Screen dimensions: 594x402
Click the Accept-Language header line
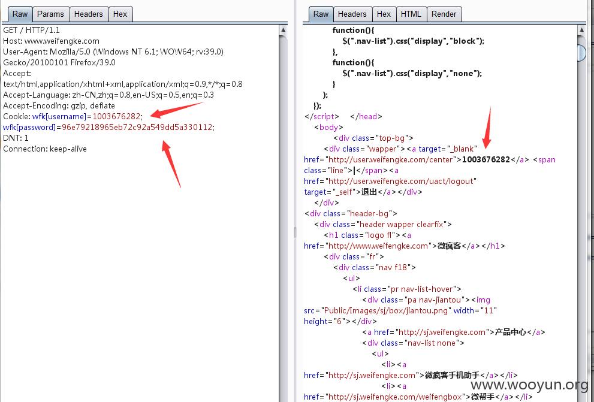[108, 95]
